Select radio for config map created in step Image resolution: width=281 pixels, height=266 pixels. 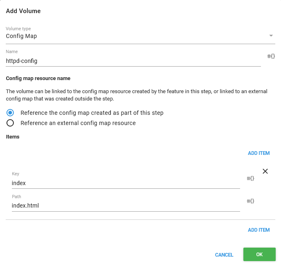[11, 113]
